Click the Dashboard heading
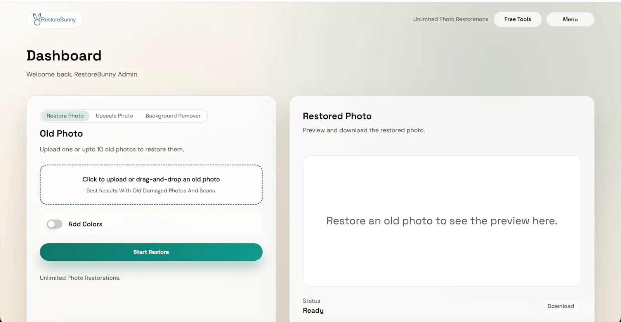The height and width of the screenshot is (322, 621). [x=64, y=56]
